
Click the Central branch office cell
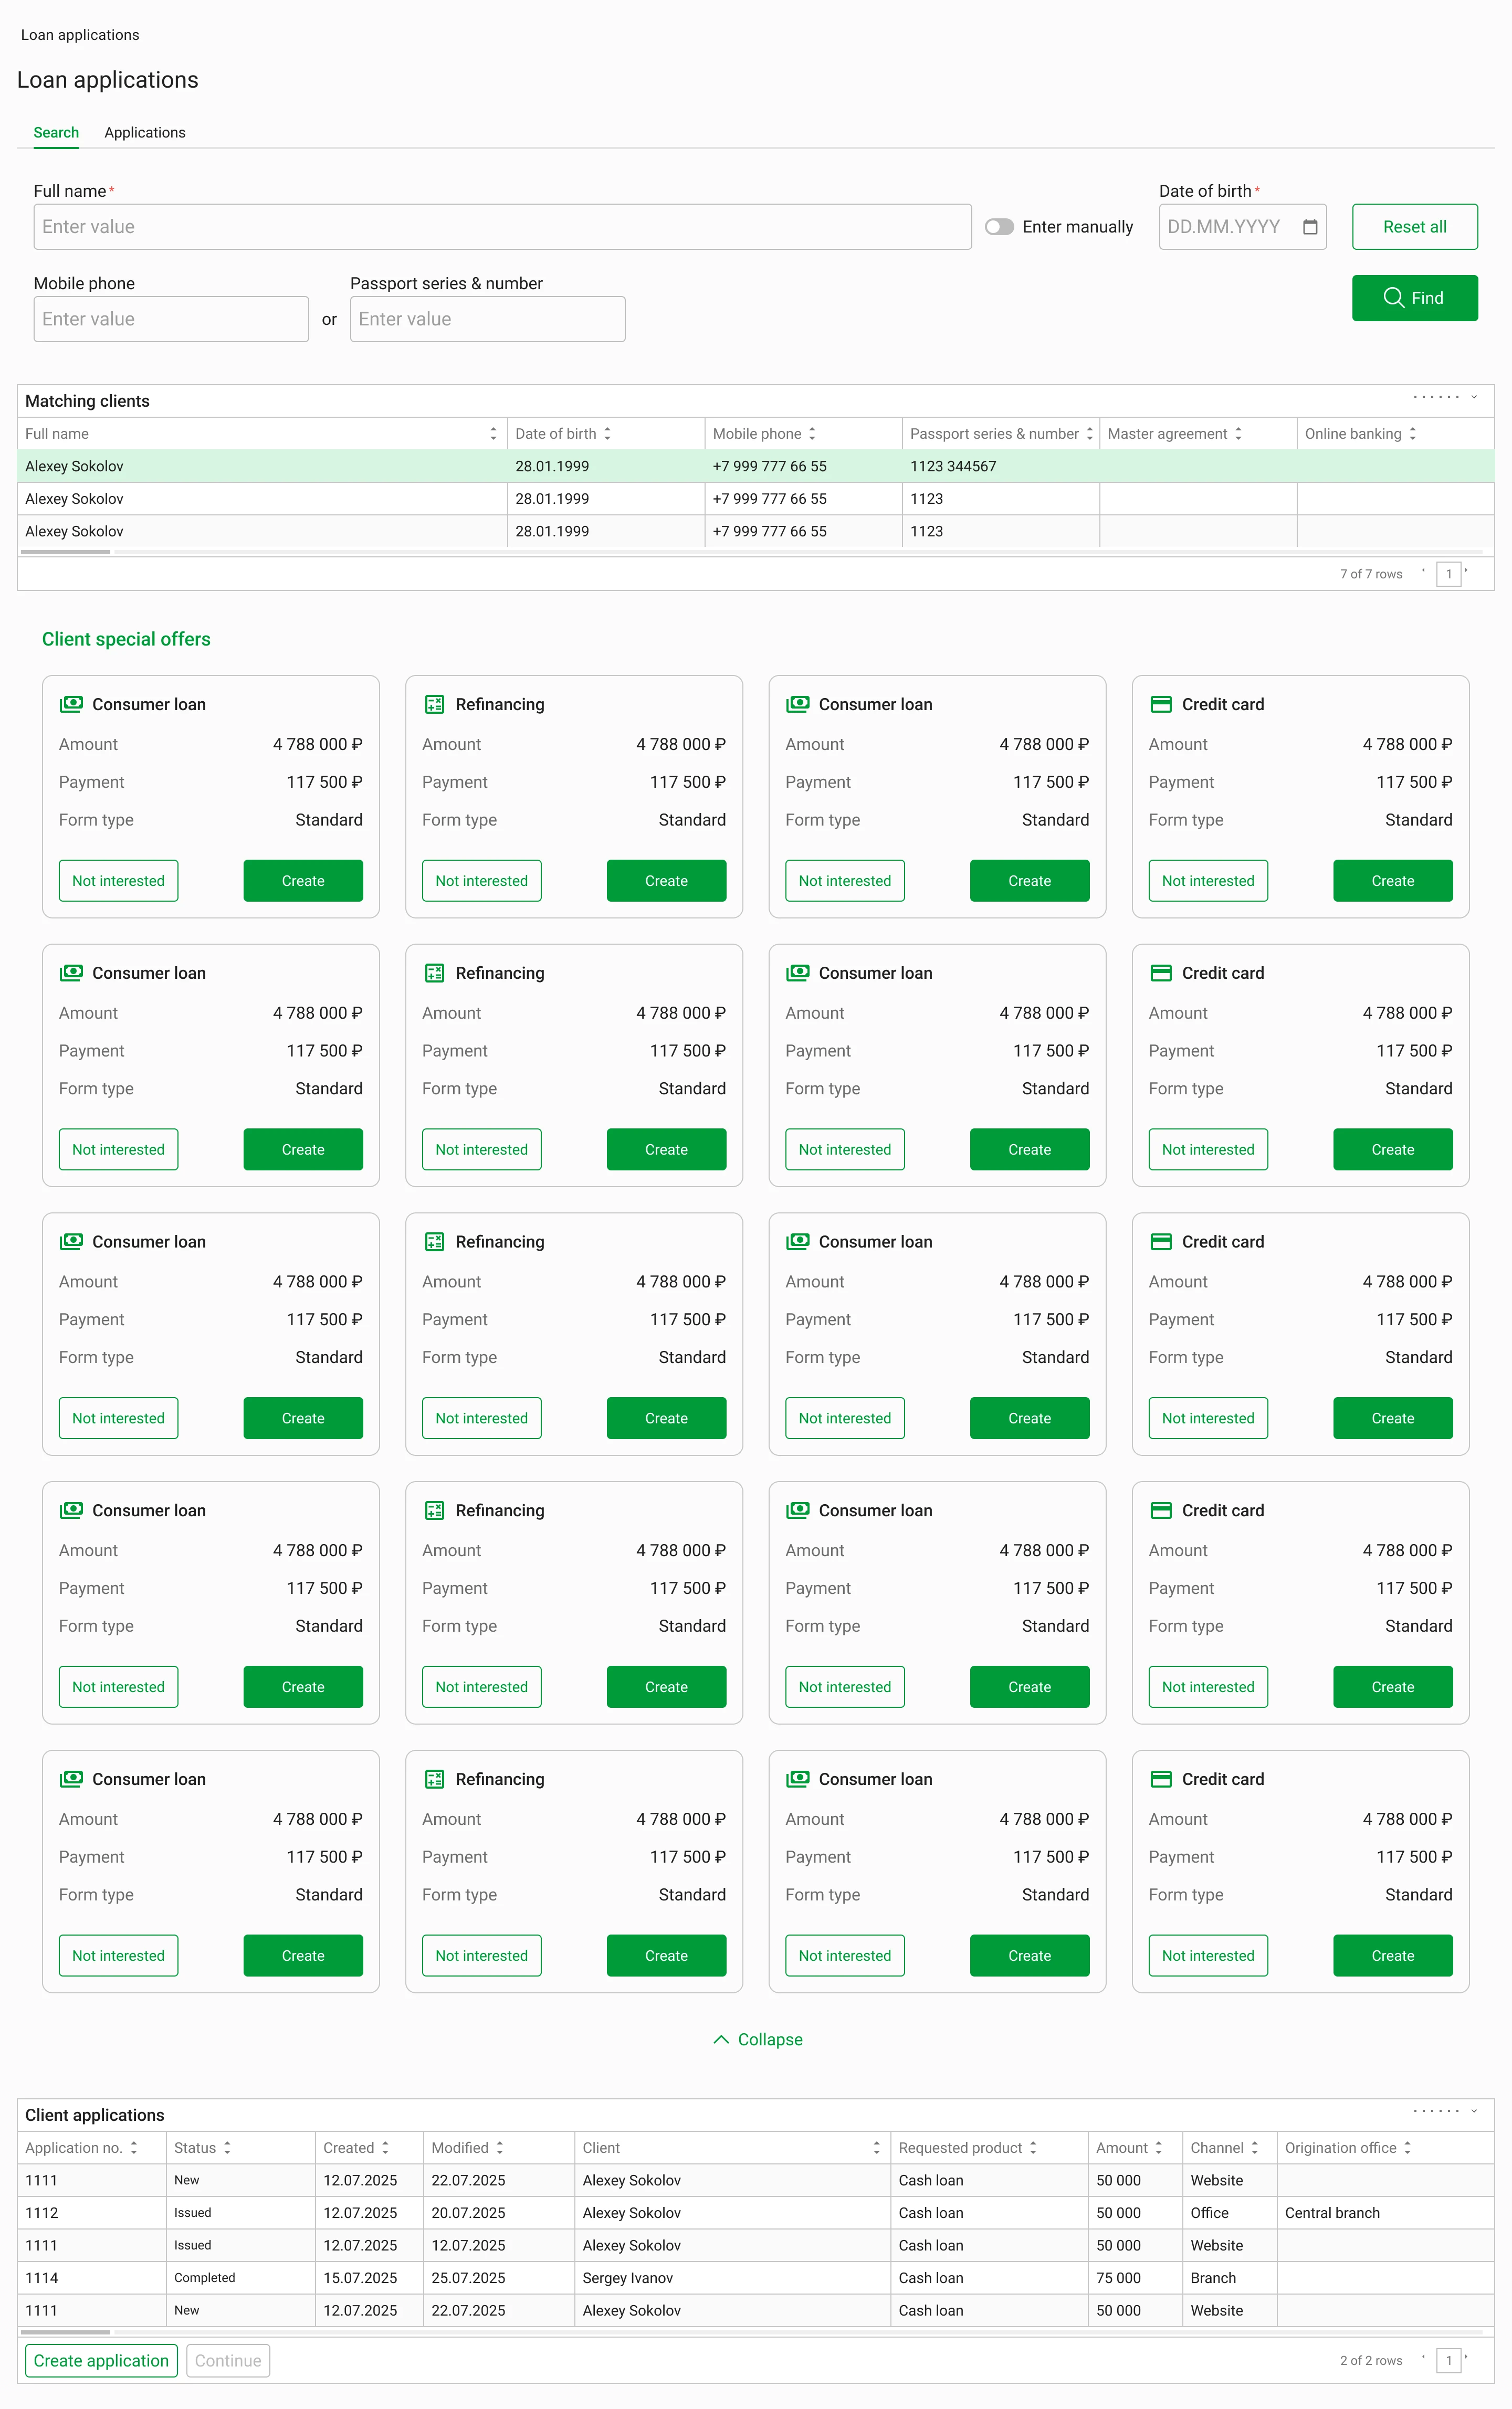point(1385,2213)
